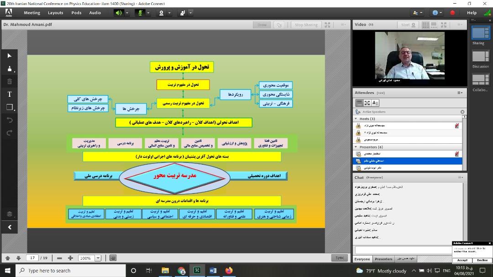The height and width of the screenshot is (277, 493).
Task: Toggle the green microphone icon
Action: pos(140,13)
